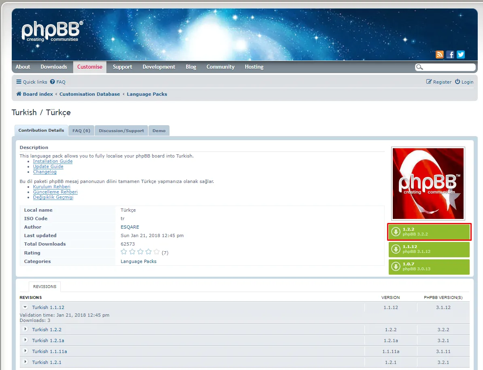Open the Changelog link

click(x=44, y=172)
